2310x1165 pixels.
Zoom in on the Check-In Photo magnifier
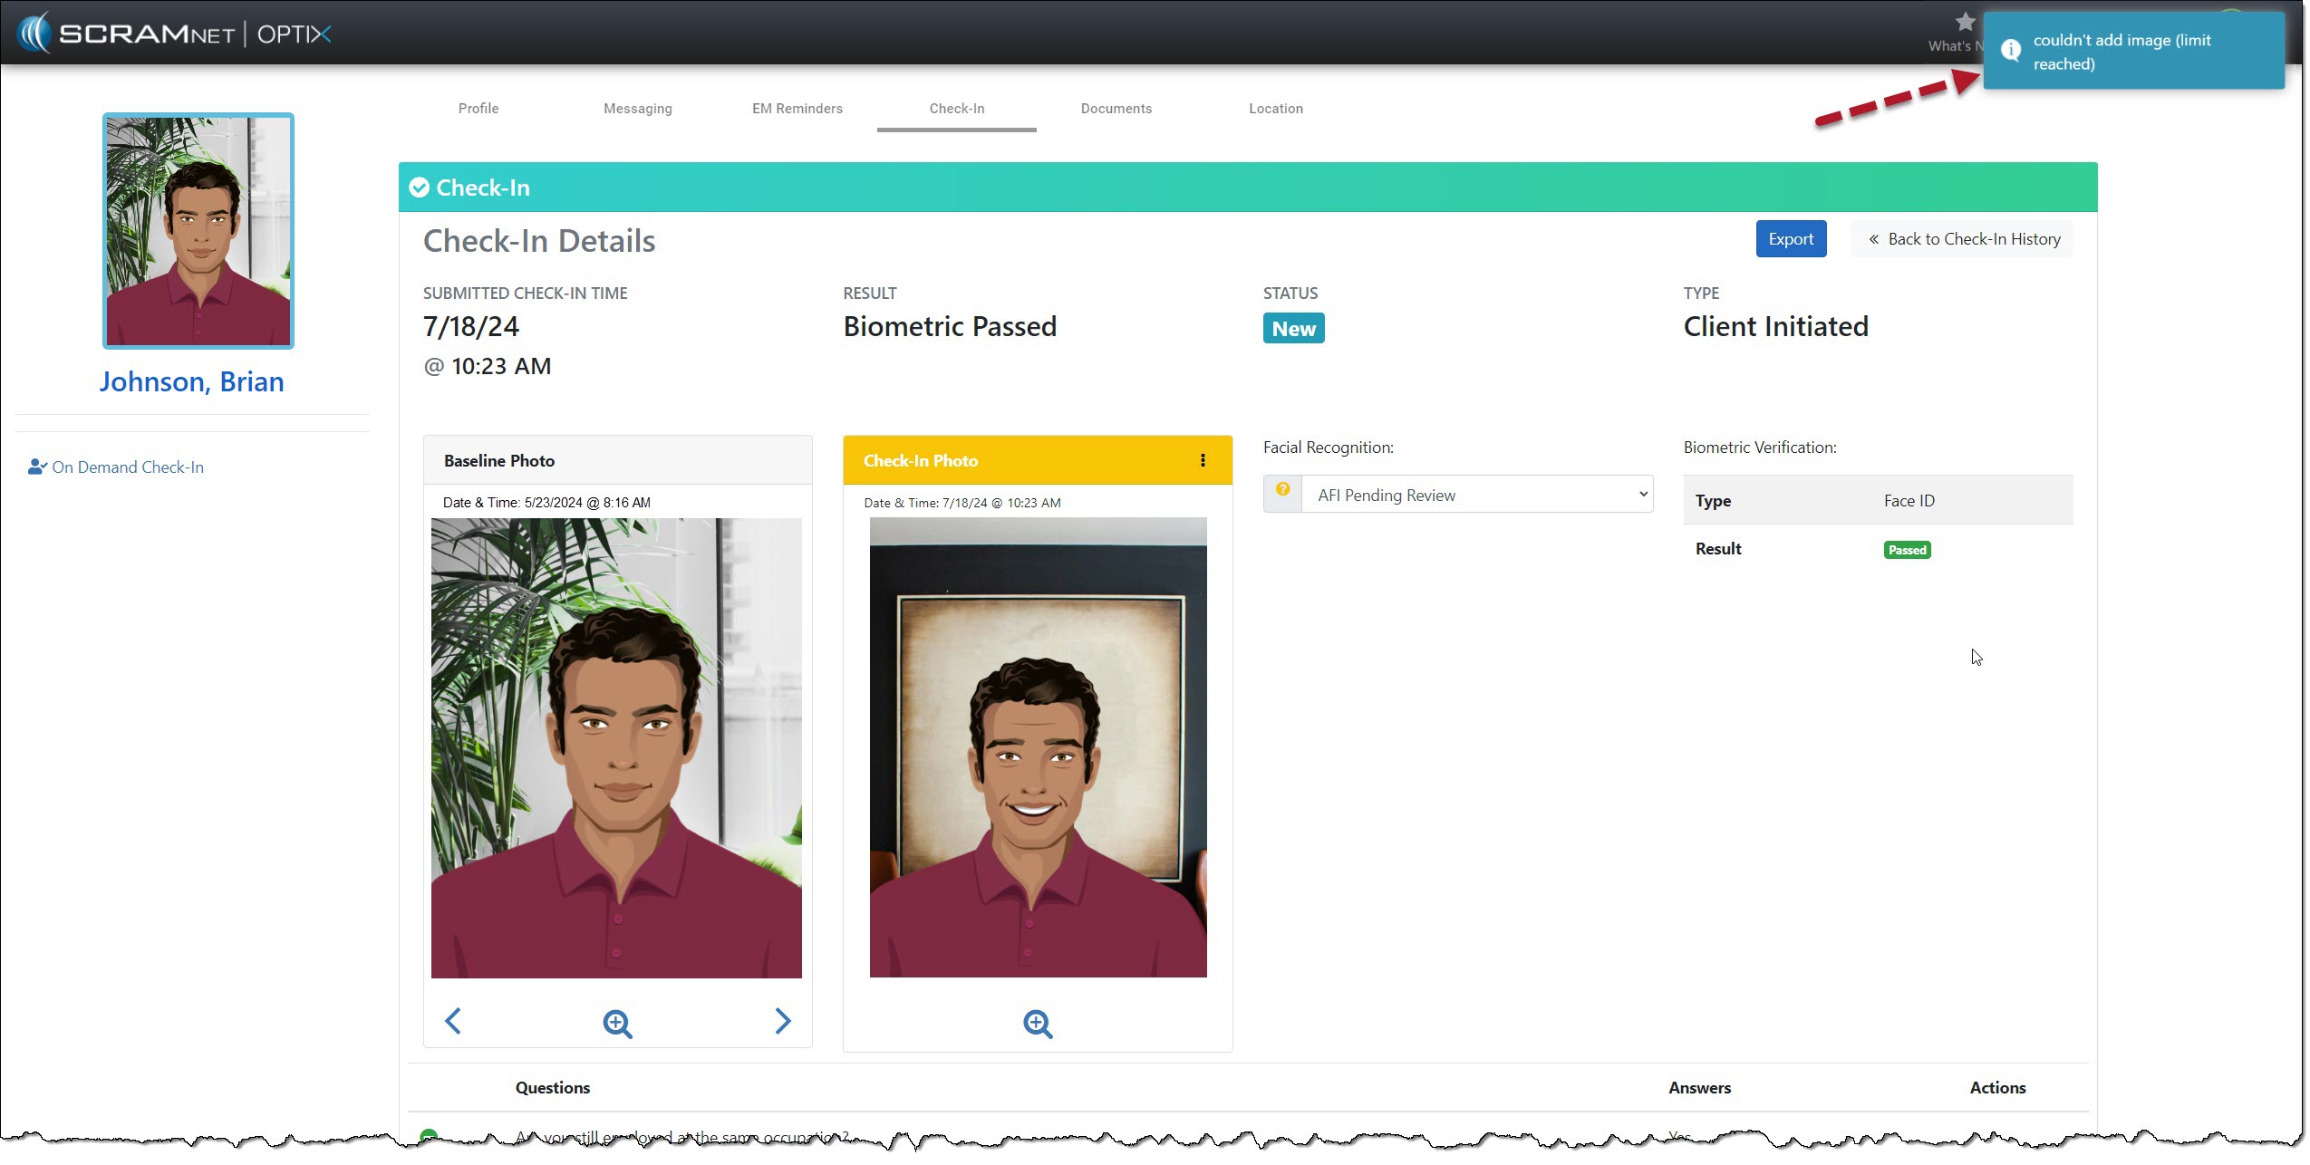pyautogui.click(x=1038, y=1024)
